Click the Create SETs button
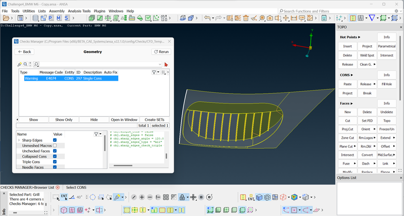404x216 pixels. 154,120
